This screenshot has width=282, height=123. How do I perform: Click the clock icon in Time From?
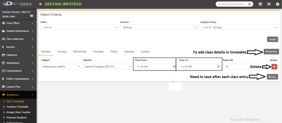pyautogui.click(x=174, y=67)
